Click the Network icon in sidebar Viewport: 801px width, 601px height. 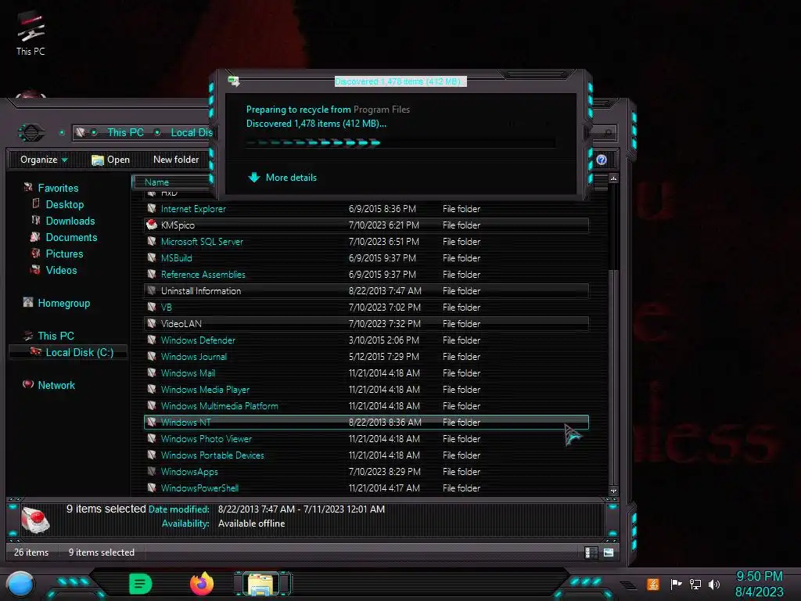(28, 384)
